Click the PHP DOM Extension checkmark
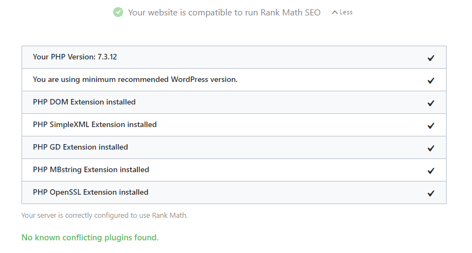This screenshot has width=472, height=253. (x=431, y=103)
